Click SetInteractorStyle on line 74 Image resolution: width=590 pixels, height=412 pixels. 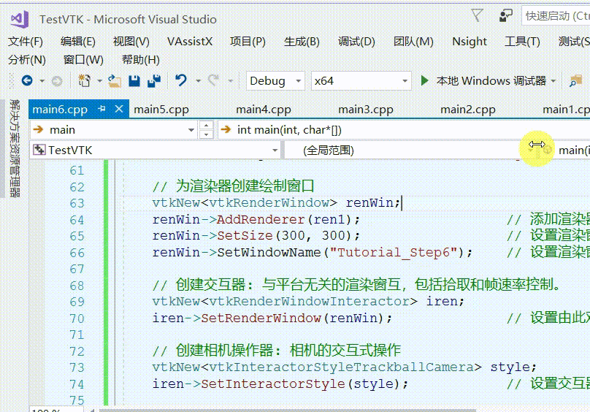pos(273,384)
